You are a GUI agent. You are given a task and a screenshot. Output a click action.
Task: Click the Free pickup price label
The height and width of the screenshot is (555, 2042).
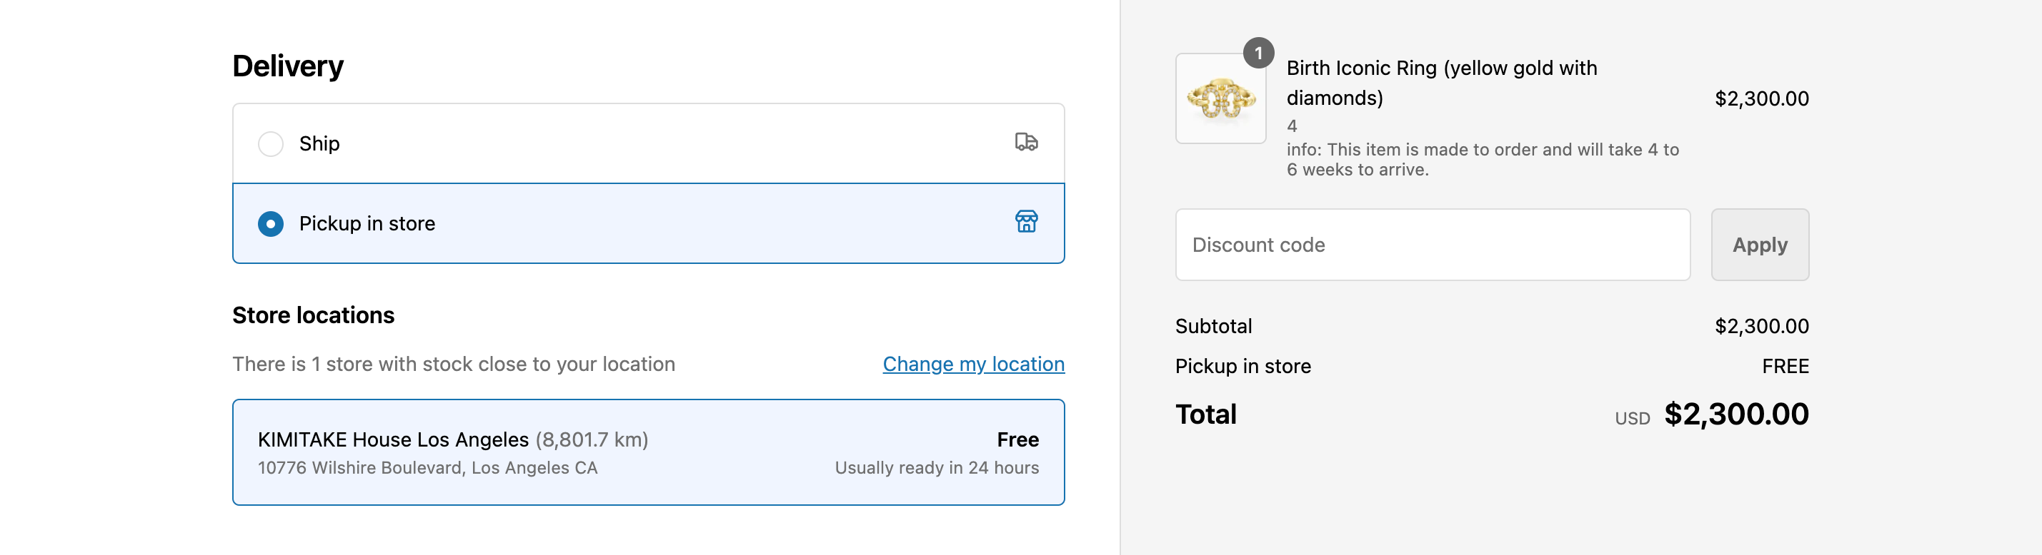[x=1017, y=439]
